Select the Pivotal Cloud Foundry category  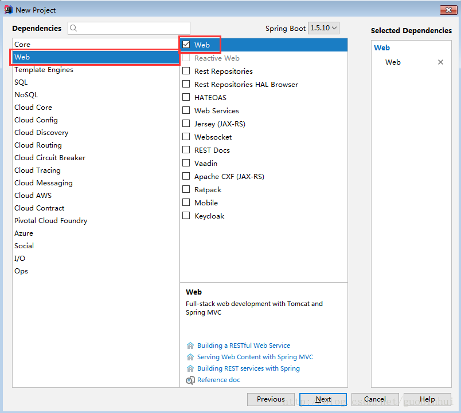[x=96, y=221]
